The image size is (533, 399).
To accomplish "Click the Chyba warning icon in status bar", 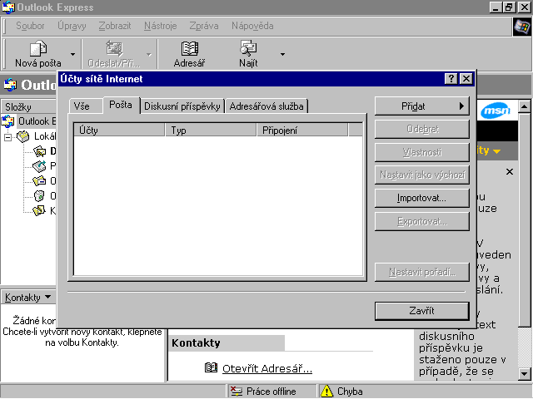I will [326, 392].
